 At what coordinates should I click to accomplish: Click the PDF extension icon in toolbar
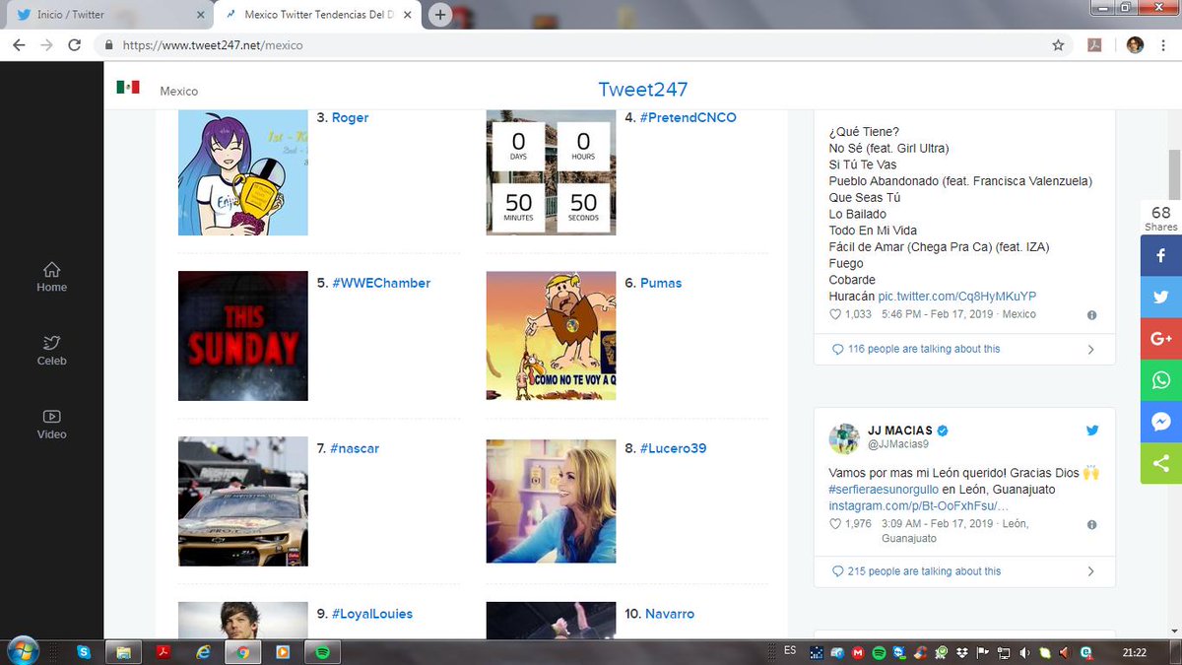(x=1093, y=45)
